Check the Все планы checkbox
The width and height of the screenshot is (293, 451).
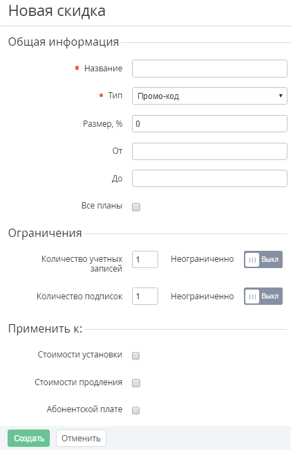pyautogui.click(x=136, y=207)
